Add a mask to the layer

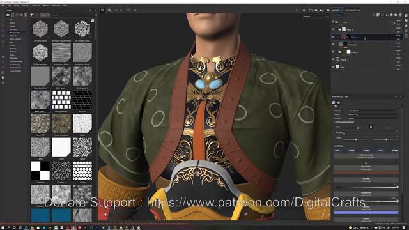(378, 15)
